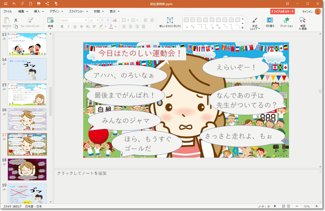Select the cut scissors icon
325x211 pixels.
click(15, 20)
